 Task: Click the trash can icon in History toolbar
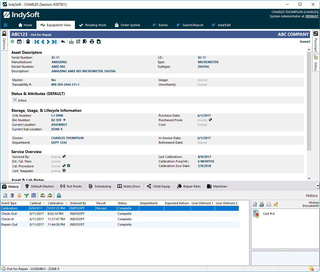tap(12, 195)
